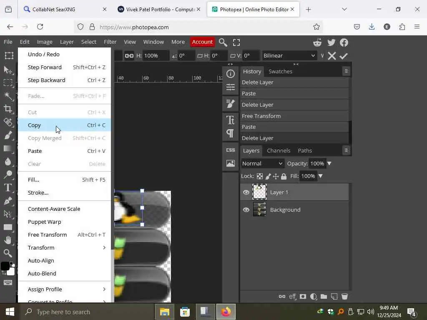Open the Normal blend mode dropdown
Screen dimensions: 427x320
pyautogui.click(x=262, y=163)
